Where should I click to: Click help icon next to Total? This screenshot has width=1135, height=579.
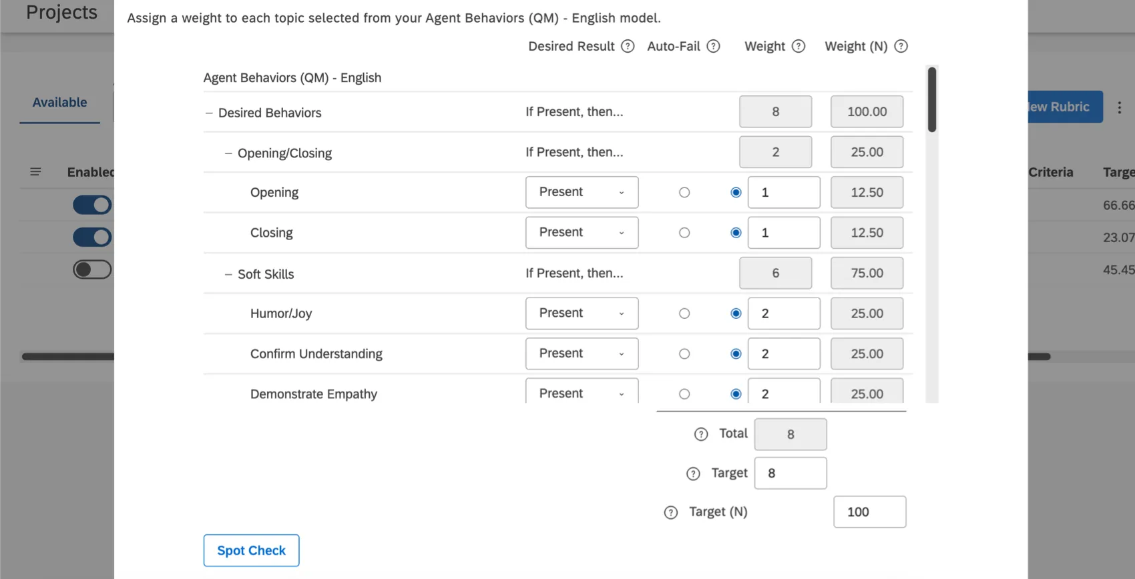(x=700, y=434)
